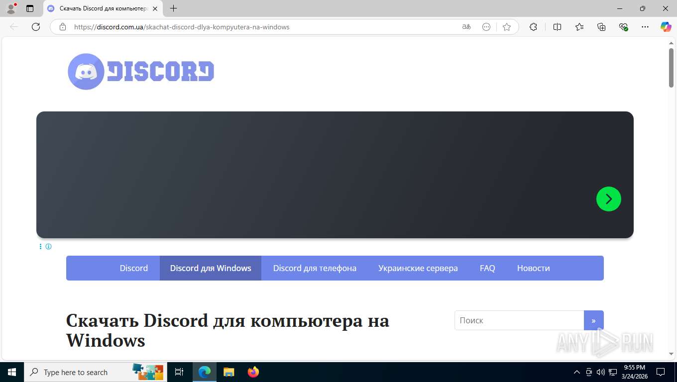Click the ad info icon
The image size is (677, 382).
click(x=48, y=246)
